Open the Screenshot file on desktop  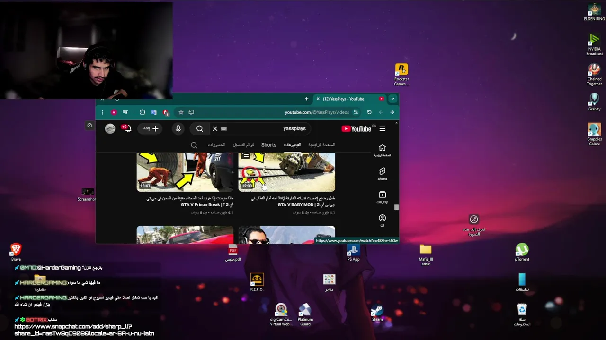tap(88, 195)
